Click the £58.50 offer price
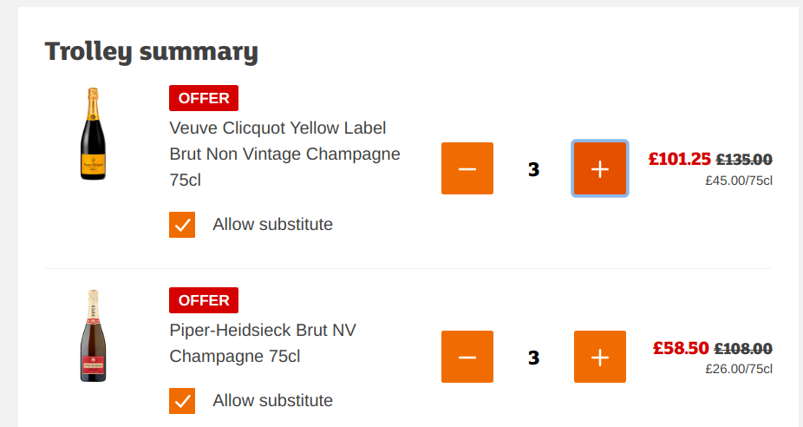Screen dimensions: 803x427 (681, 348)
